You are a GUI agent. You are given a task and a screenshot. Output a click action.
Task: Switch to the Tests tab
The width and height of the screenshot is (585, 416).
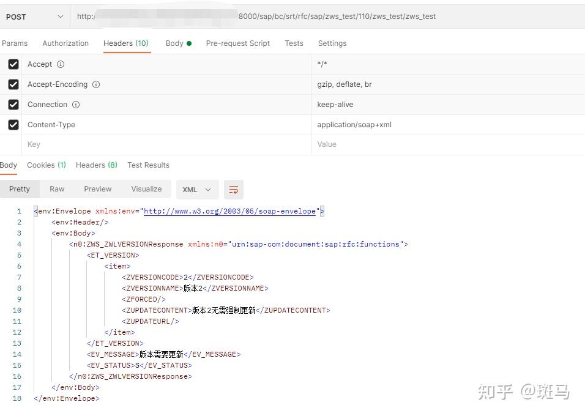[x=294, y=43]
